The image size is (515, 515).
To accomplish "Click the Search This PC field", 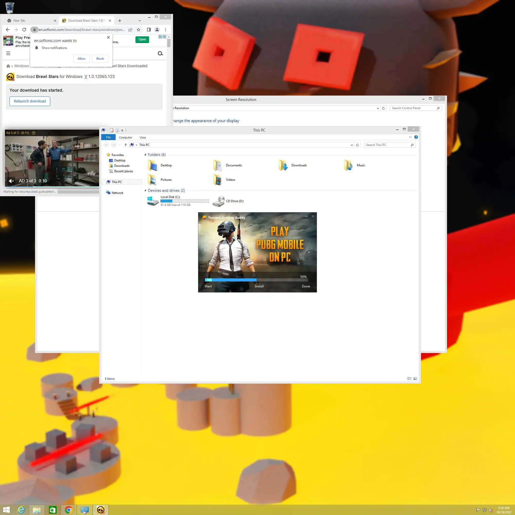I will [387, 145].
